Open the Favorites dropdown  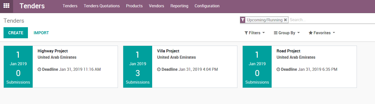(x=322, y=33)
